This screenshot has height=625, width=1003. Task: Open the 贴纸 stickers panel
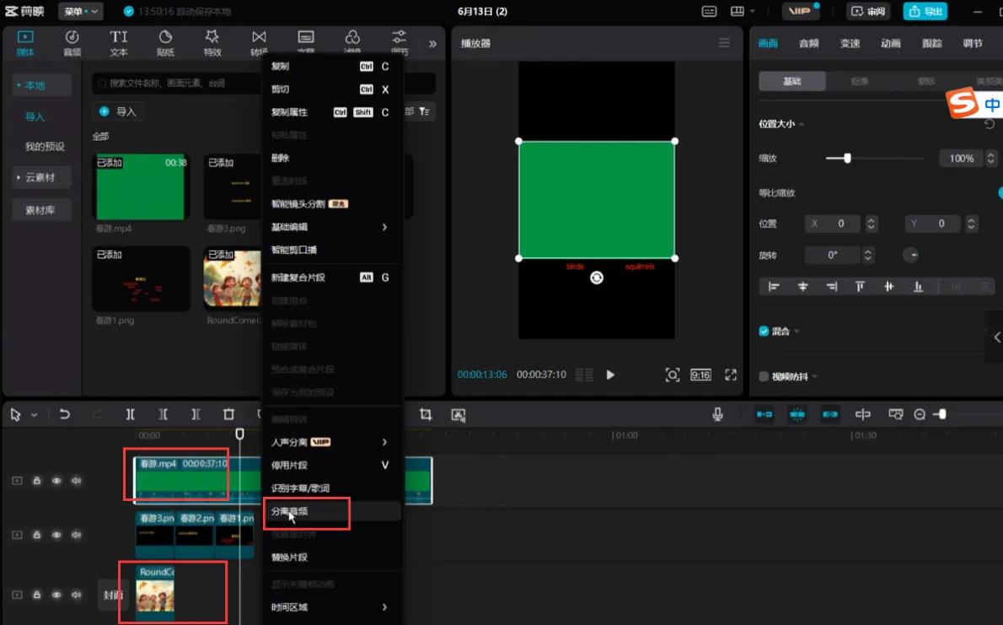click(165, 43)
